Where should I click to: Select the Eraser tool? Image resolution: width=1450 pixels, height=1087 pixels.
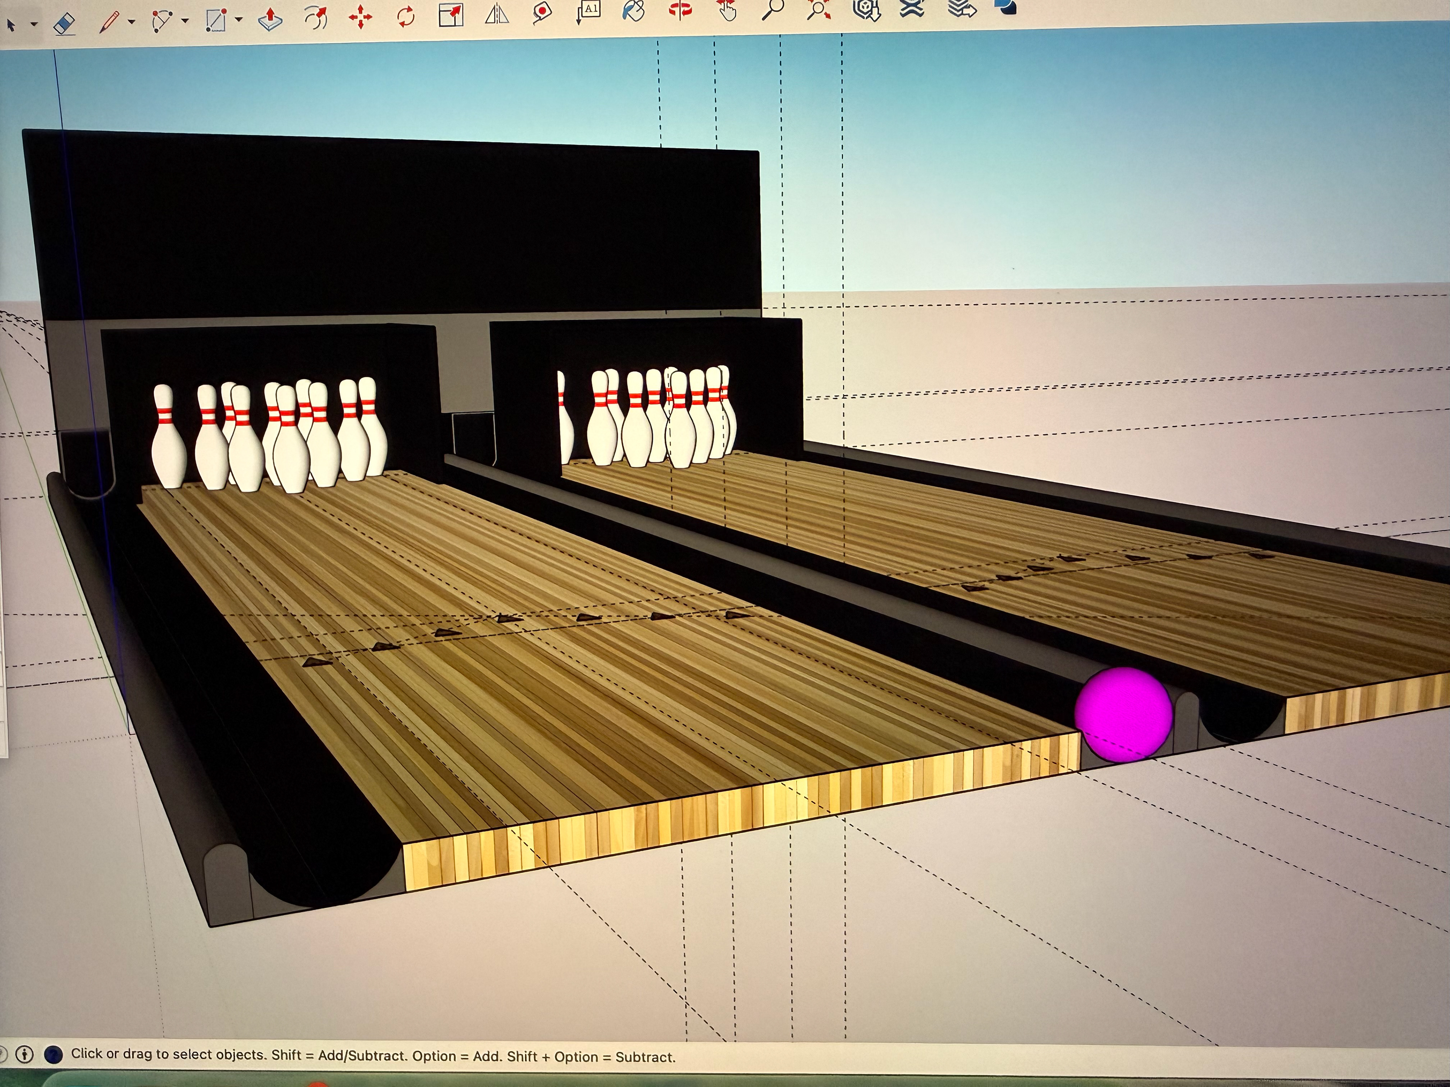(63, 24)
